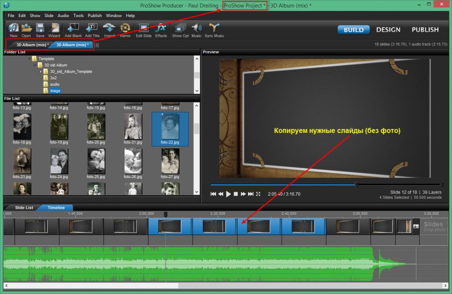Select thumbnail foto-21.jpg
The image size is (452, 294).
tap(133, 129)
